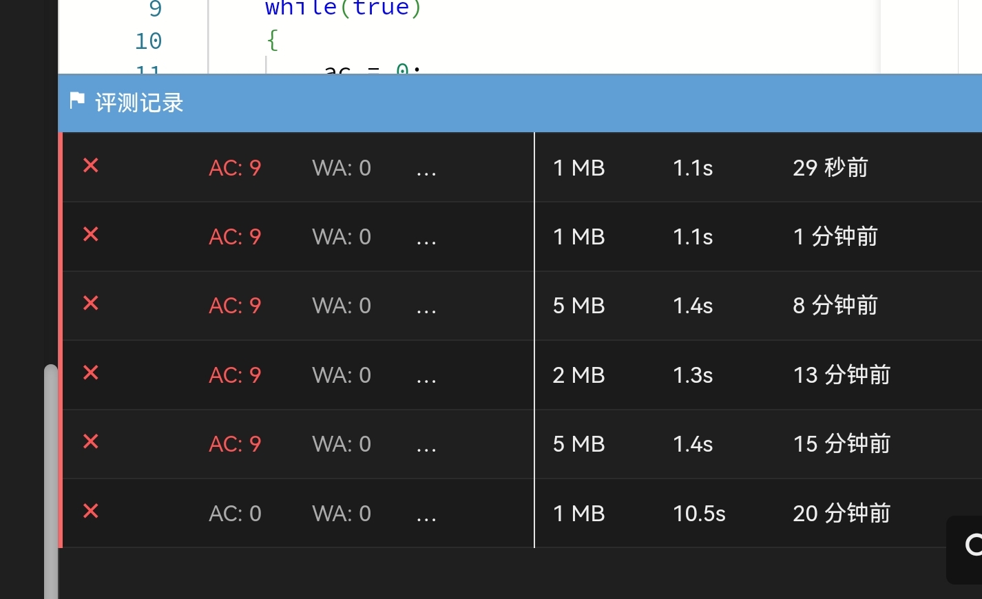Click the round icon button at bottom right

pyautogui.click(x=972, y=546)
